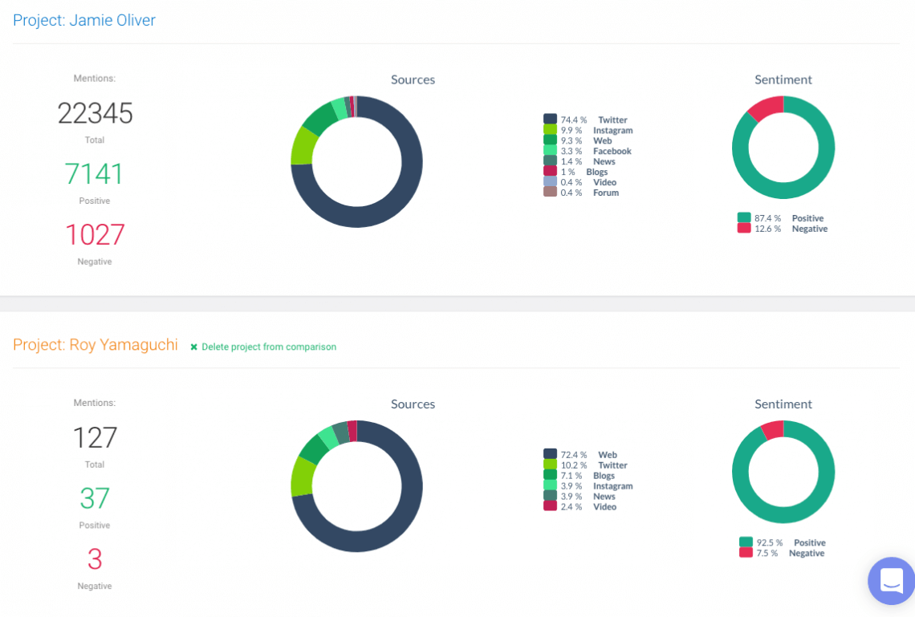
Task: Click Web swatch in Roy Yamaguchi legend
Action: (x=550, y=453)
